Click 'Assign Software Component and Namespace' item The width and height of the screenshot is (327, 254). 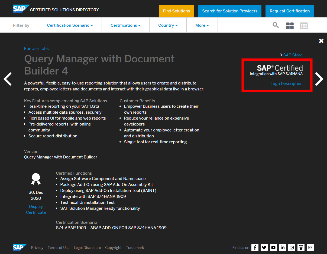point(103,179)
